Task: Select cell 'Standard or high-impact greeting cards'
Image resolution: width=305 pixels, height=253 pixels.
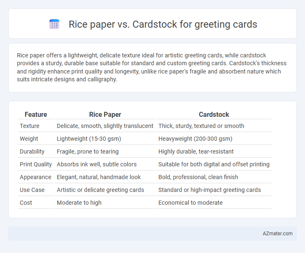Action: [x=214, y=190]
